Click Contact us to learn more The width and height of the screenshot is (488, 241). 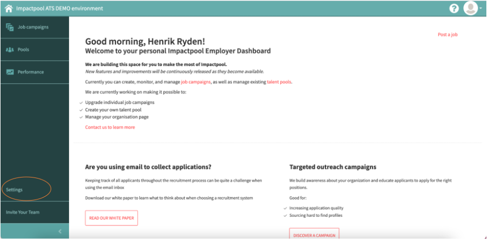[x=110, y=127]
